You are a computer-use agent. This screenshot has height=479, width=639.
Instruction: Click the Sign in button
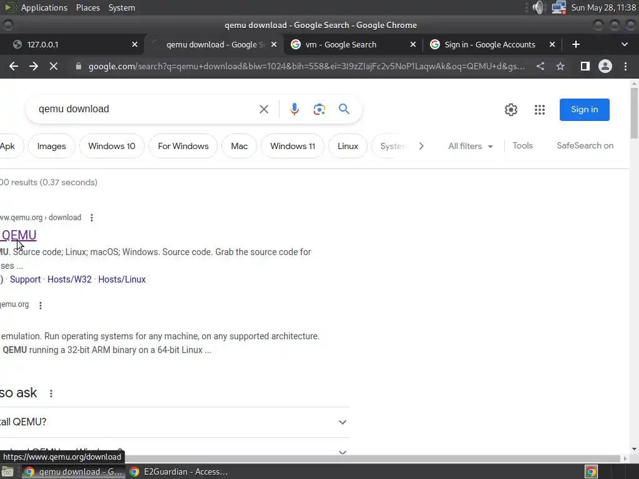click(584, 110)
